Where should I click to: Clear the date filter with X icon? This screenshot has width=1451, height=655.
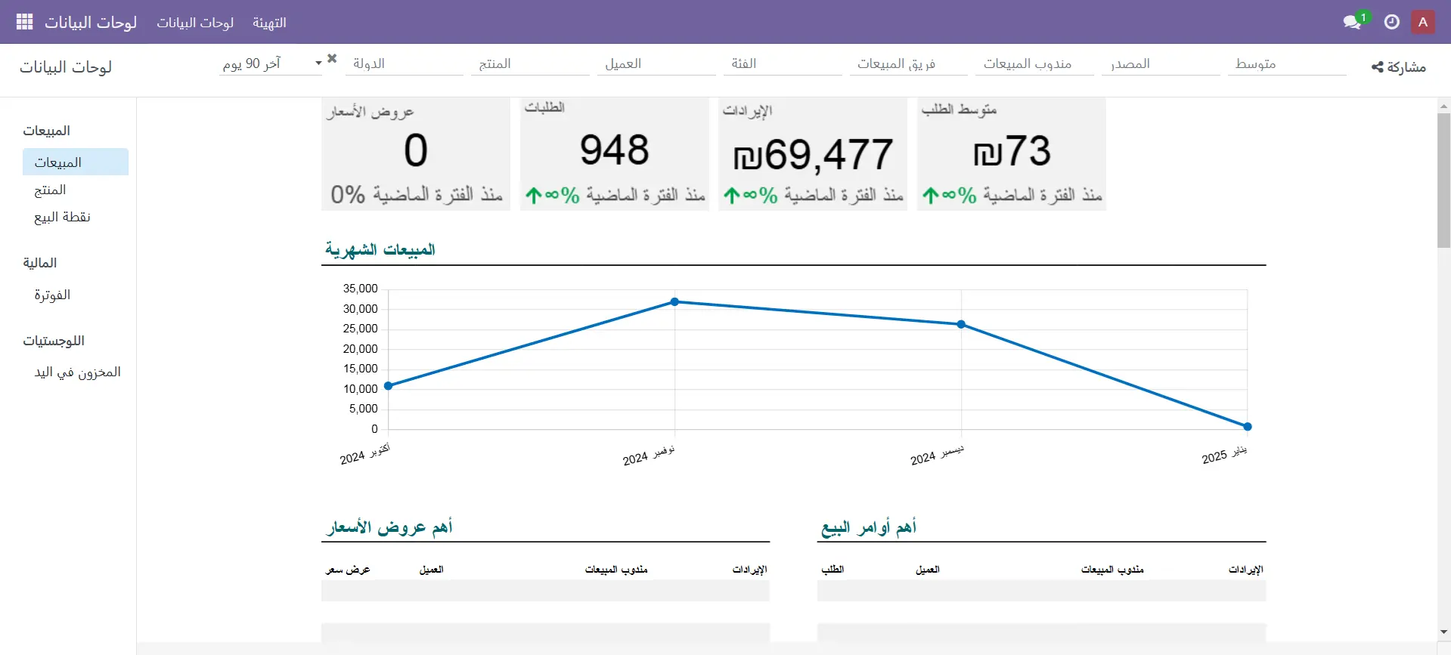pyautogui.click(x=332, y=59)
